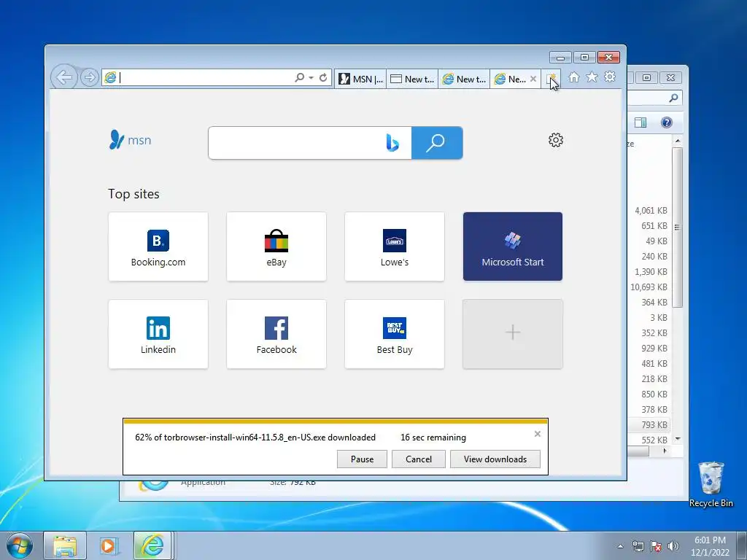This screenshot has height=560, width=747.
Task: Open a new tab with the New Tab button
Action: 551,79
